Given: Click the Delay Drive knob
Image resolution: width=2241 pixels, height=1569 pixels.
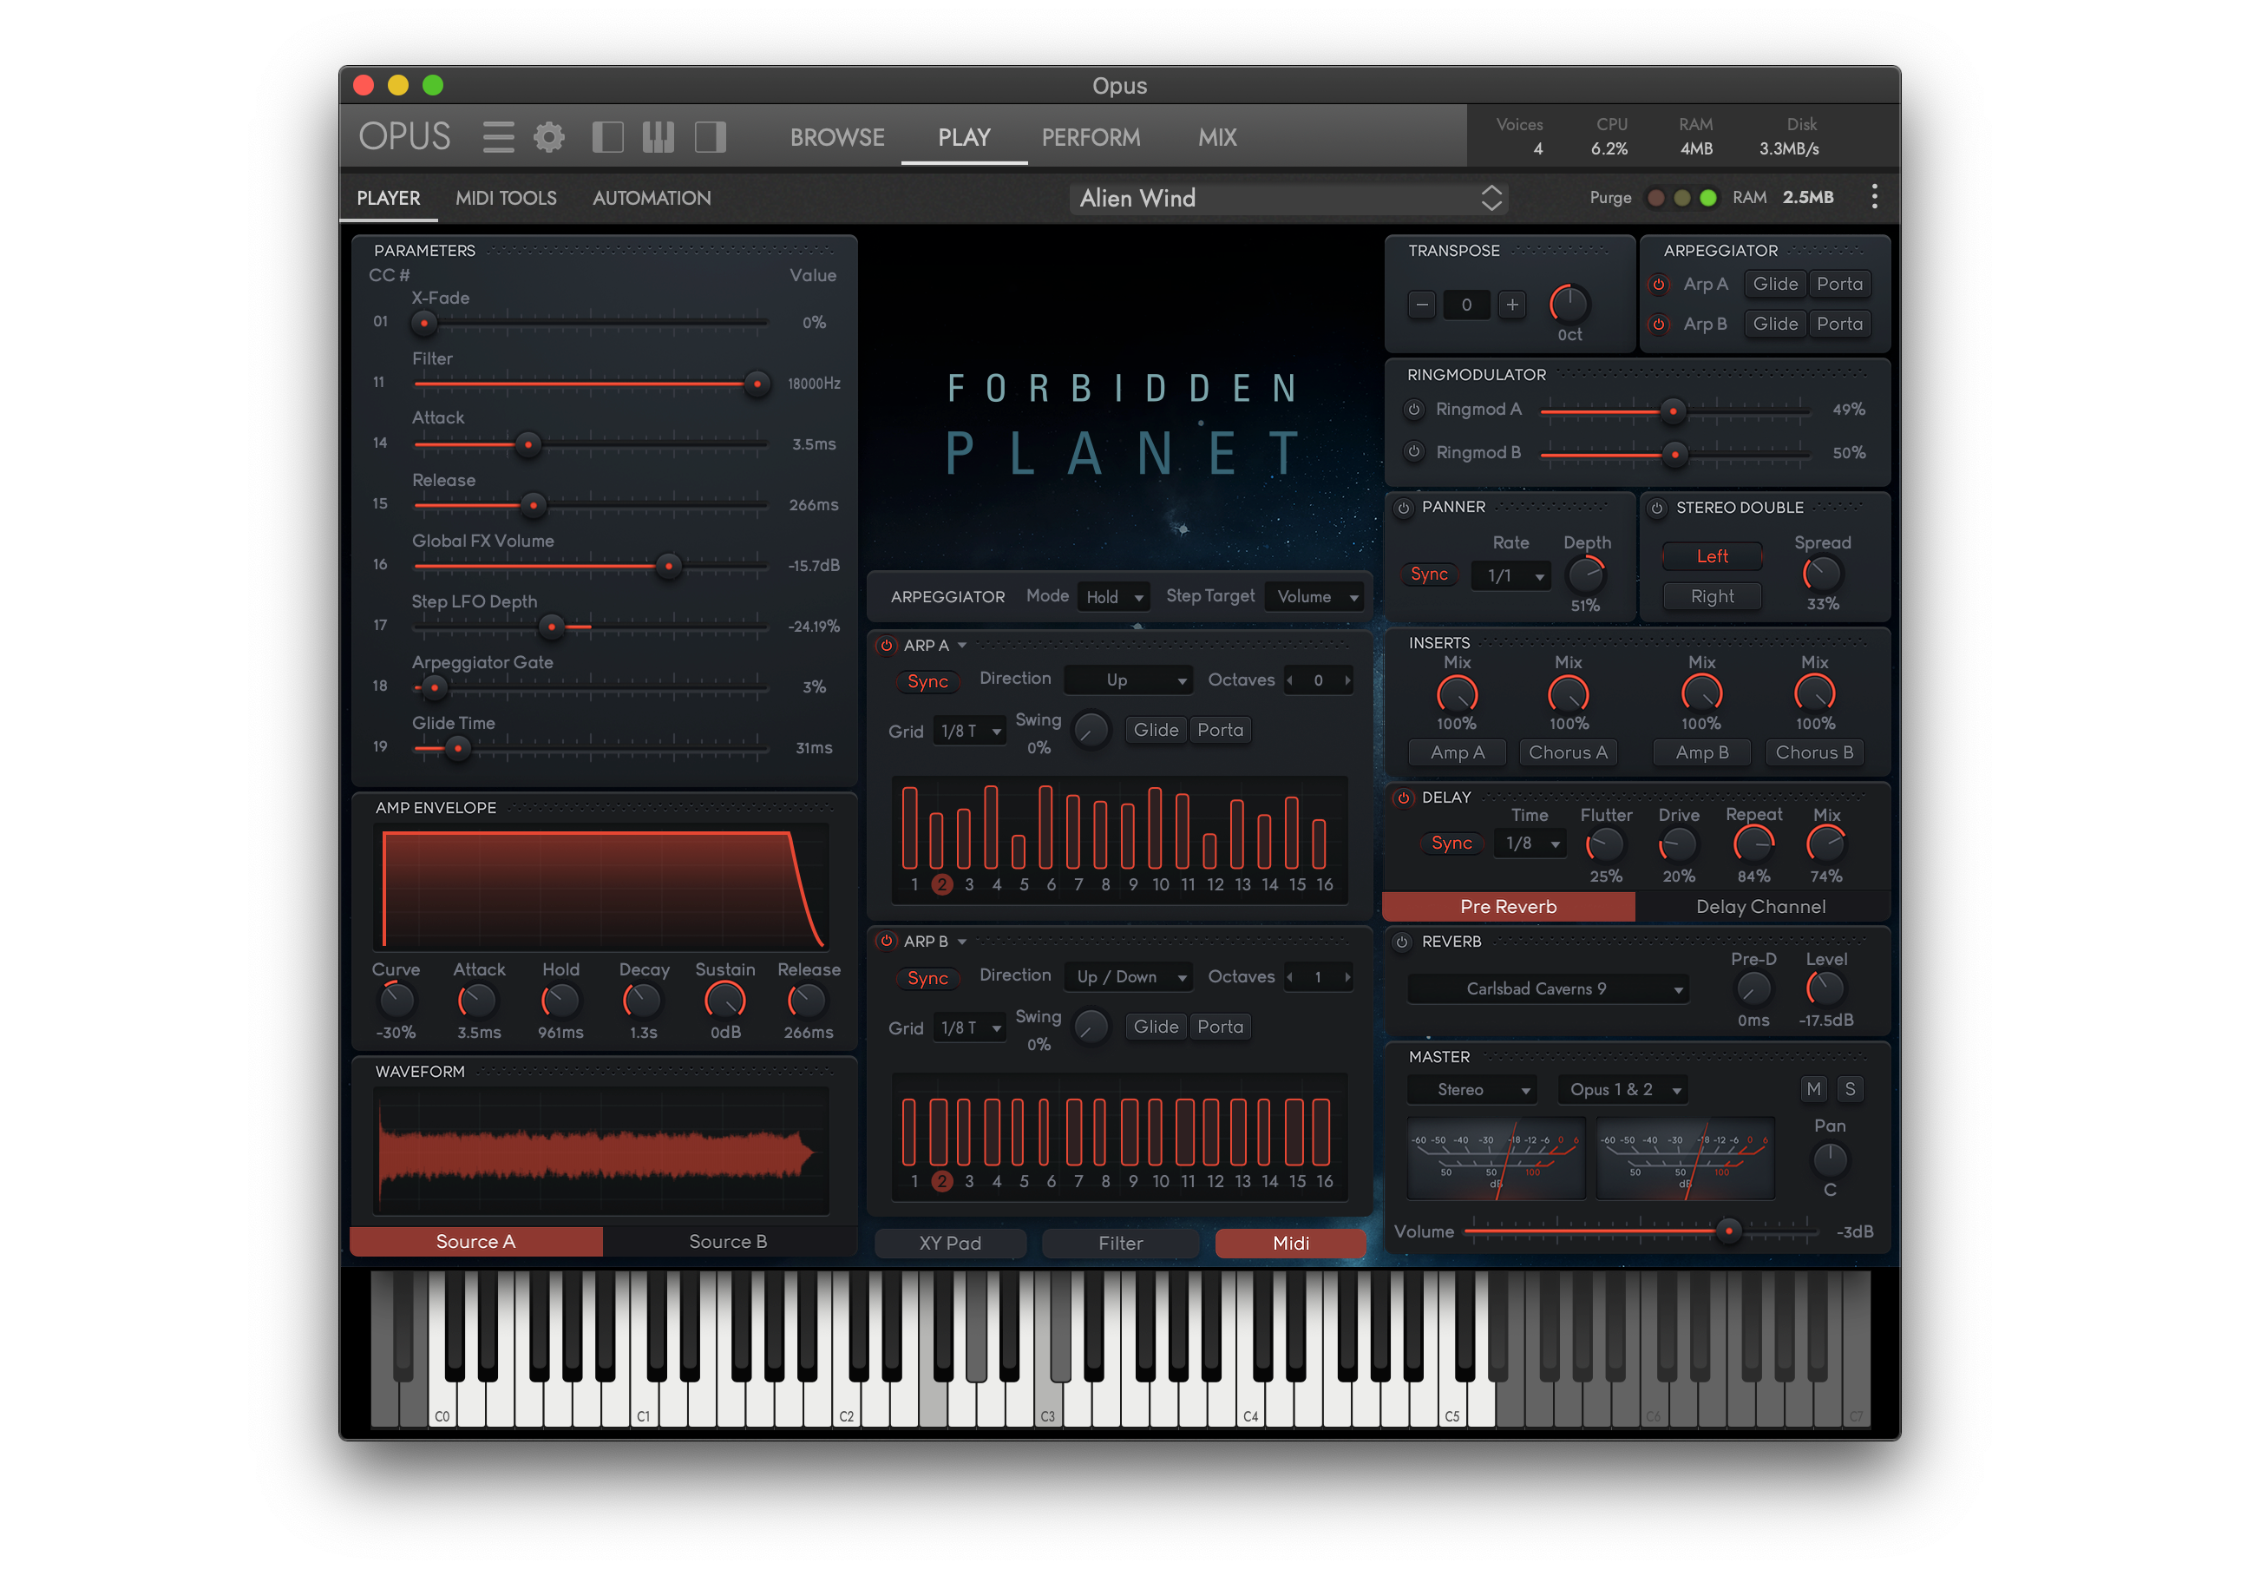Looking at the screenshot, I should (1678, 844).
